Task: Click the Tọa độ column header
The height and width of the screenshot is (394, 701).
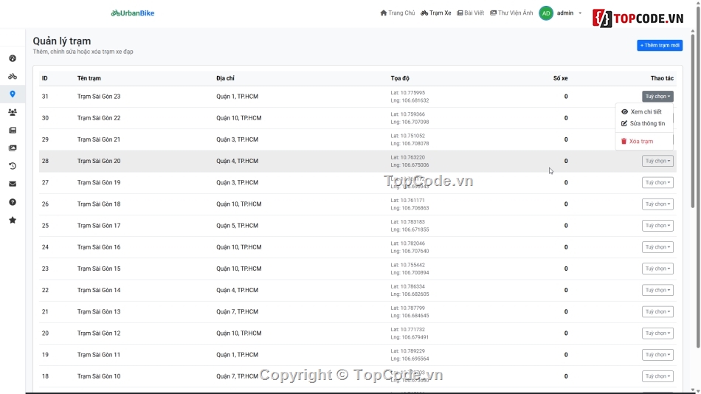Action: click(400, 78)
